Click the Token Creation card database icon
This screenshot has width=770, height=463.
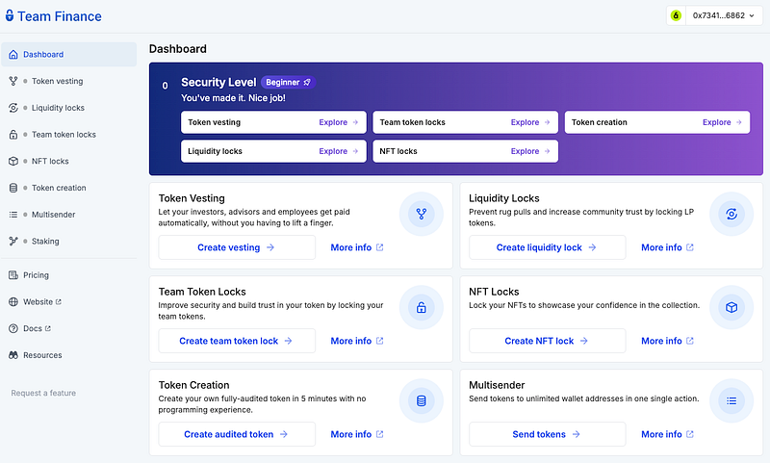click(x=422, y=400)
